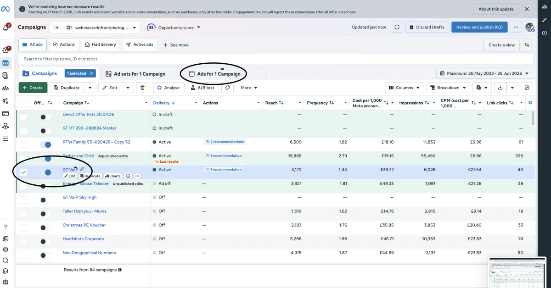This screenshot has height=288, width=551.
Task: Open the tag label icon button
Action: 227,88
